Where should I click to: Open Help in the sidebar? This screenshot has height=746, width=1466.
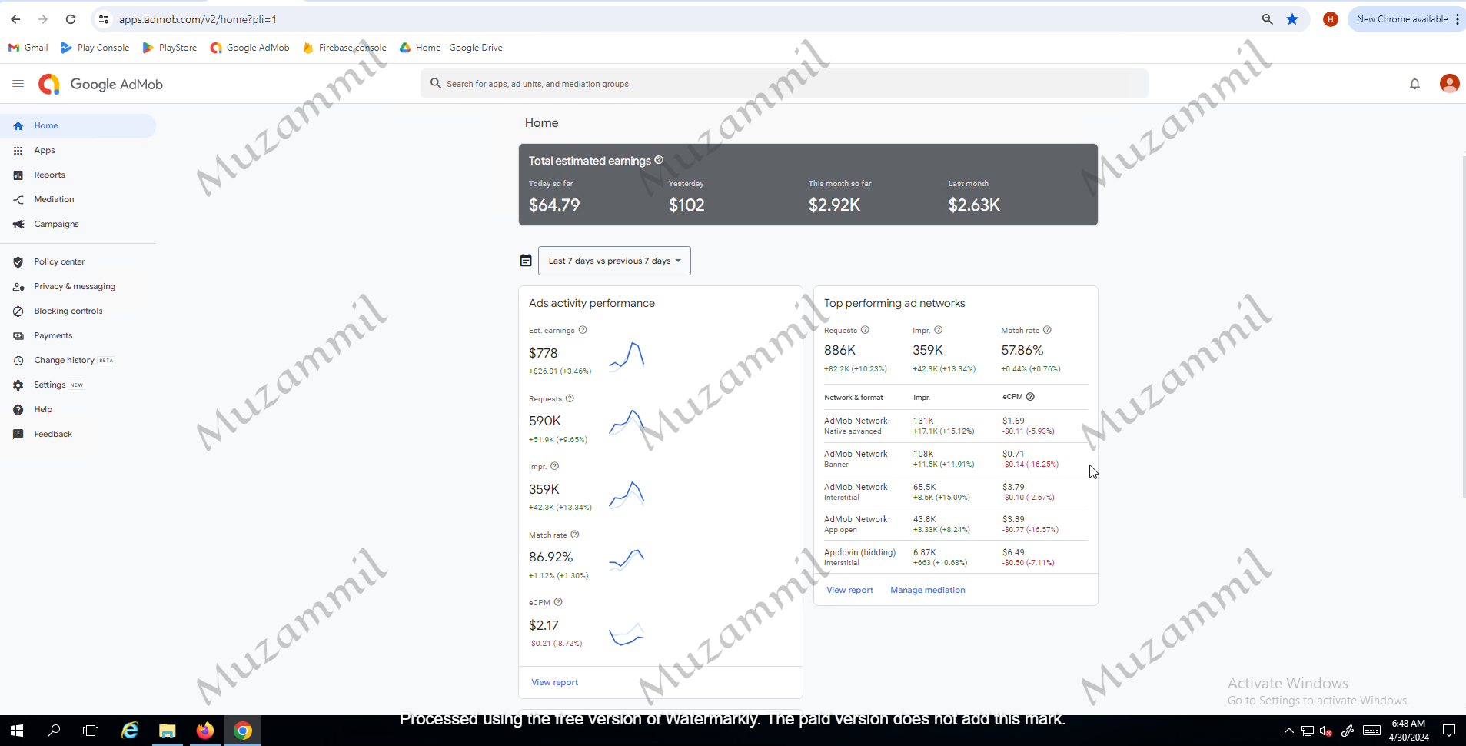pos(78,409)
